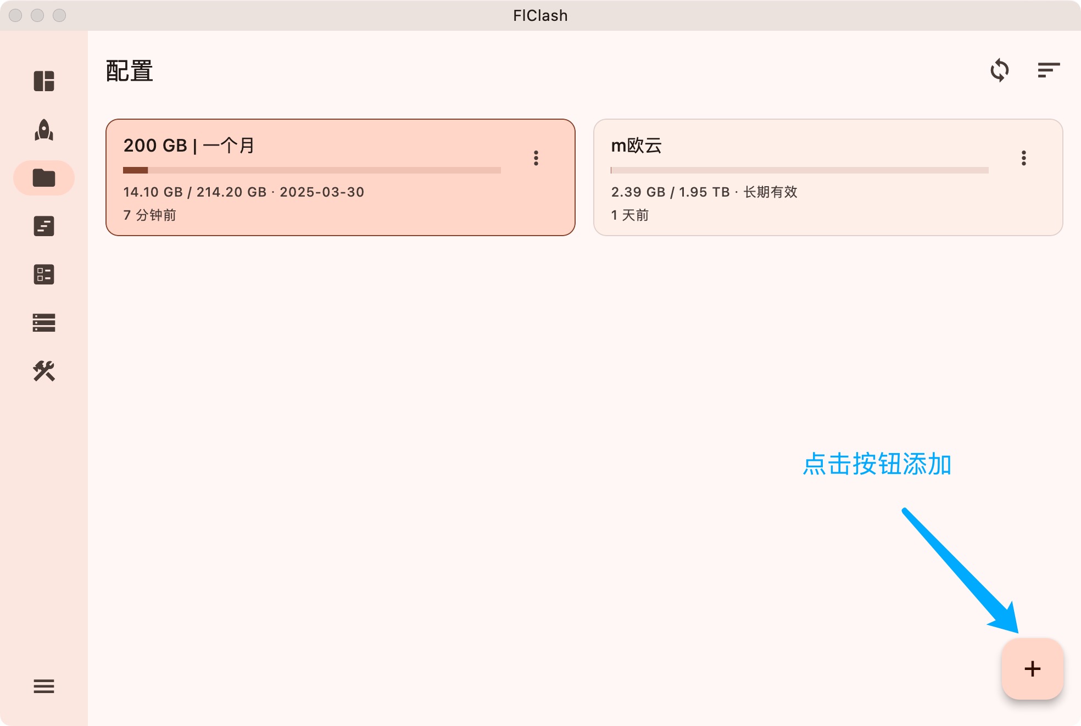Image resolution: width=1081 pixels, height=726 pixels.
Task: Click the sync all profiles icon
Action: [x=1000, y=70]
